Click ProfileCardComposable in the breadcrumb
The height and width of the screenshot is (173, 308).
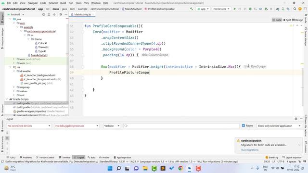click(159, 9)
